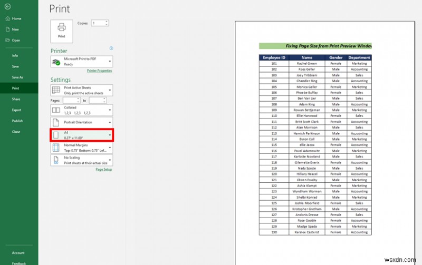Screen dimensions: 422x265
Task: Click the Portrait Orientation page icon
Action: [56, 123]
